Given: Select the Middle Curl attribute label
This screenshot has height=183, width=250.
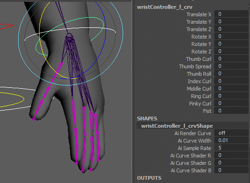Looking at the screenshot, I should click(199, 89).
